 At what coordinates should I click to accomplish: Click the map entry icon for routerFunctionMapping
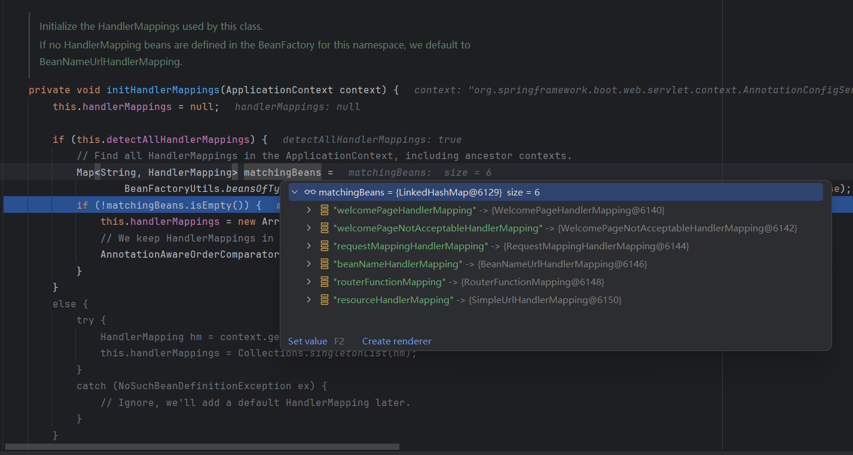[x=325, y=282]
